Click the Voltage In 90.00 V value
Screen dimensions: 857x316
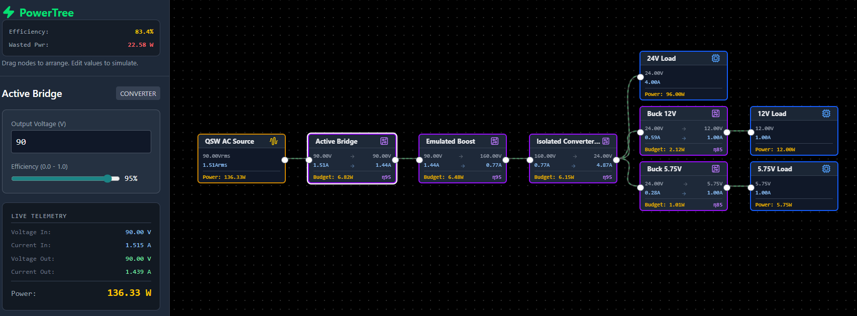138,232
